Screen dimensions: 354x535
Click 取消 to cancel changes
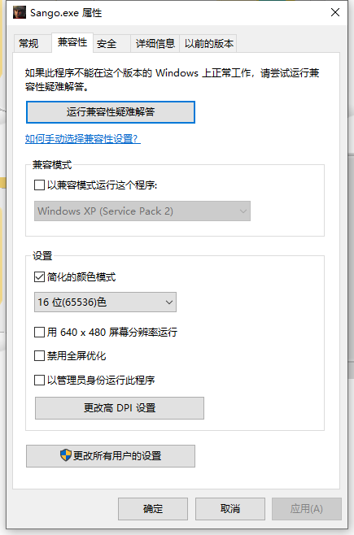click(230, 509)
